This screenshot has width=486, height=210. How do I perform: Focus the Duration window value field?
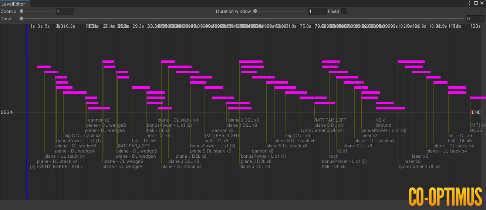[317, 11]
